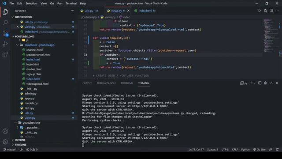Close the views.py editor tab

coord(128,11)
